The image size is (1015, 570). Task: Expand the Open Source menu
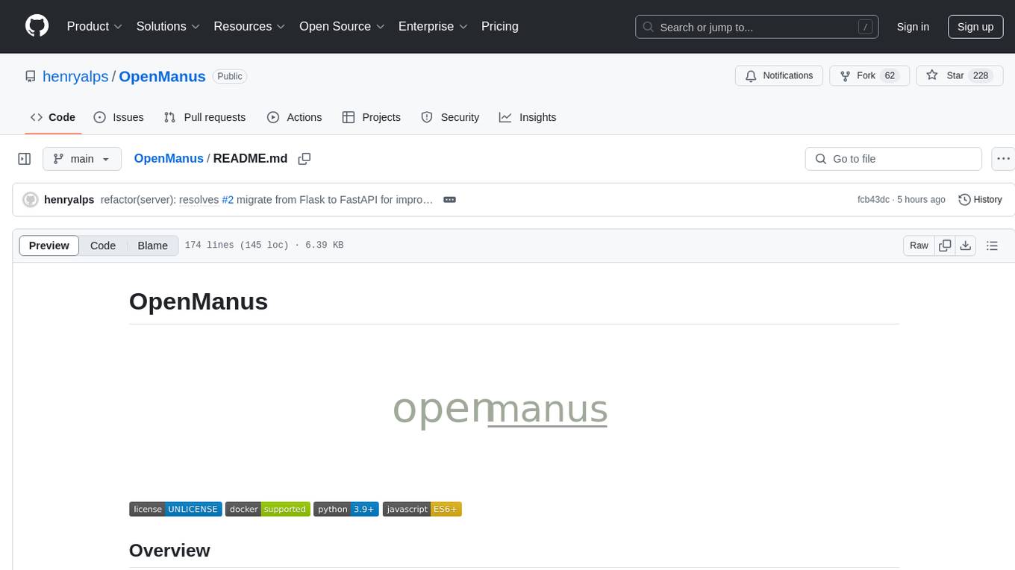coord(342,26)
